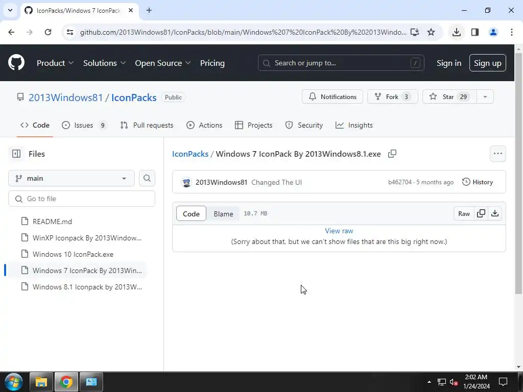Toggle Chrome side panel icon
The height and width of the screenshot is (392, 523).
(475, 32)
